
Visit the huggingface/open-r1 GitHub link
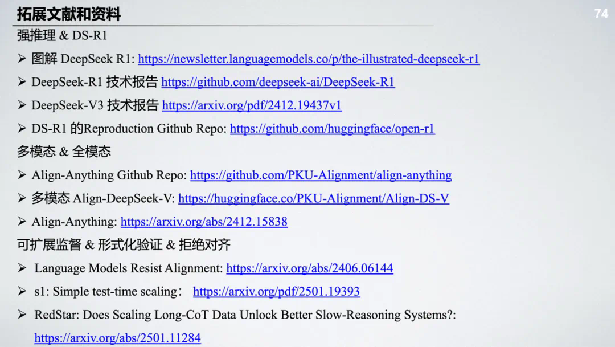[x=332, y=129]
